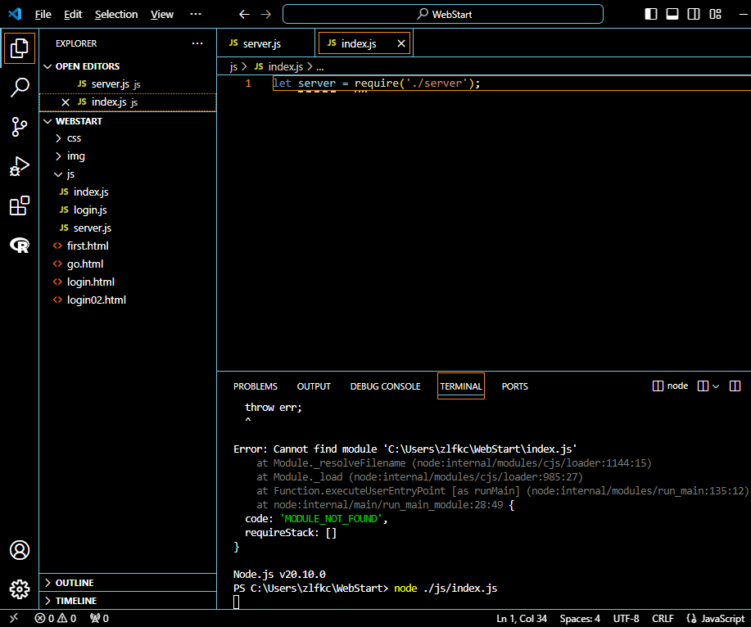Switch to the Problems panel tab
Screen dimensions: 751x627
coord(256,386)
